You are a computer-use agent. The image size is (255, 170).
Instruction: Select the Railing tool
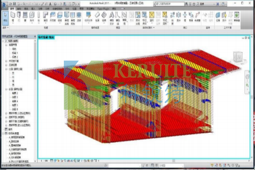click(88, 17)
